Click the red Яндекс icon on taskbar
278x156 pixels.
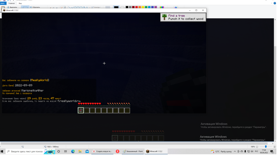point(118,151)
